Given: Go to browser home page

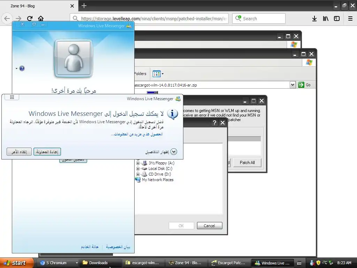Looking at the screenshot, I should [41, 18].
